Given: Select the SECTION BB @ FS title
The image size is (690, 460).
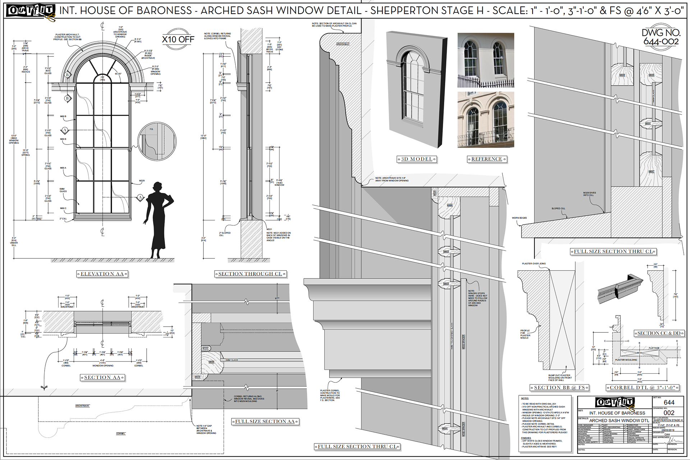Looking at the screenshot, I should tap(559, 387).
